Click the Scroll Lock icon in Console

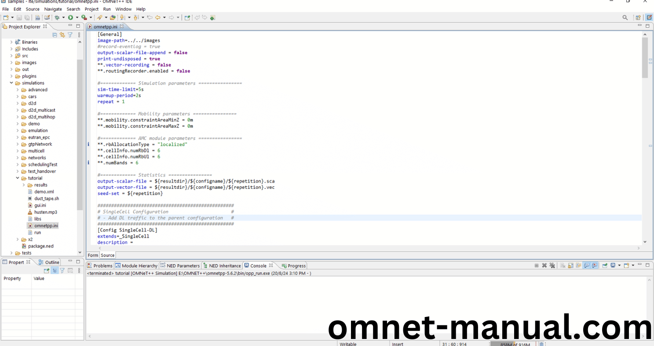pyautogui.click(x=570, y=266)
